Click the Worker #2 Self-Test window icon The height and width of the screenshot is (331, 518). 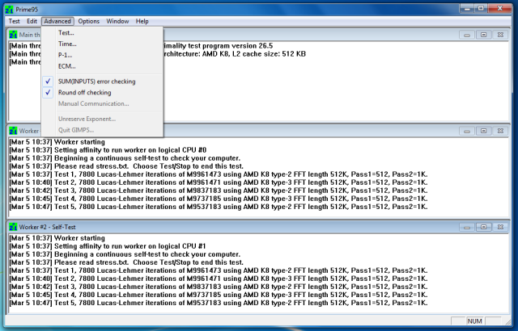click(13, 227)
